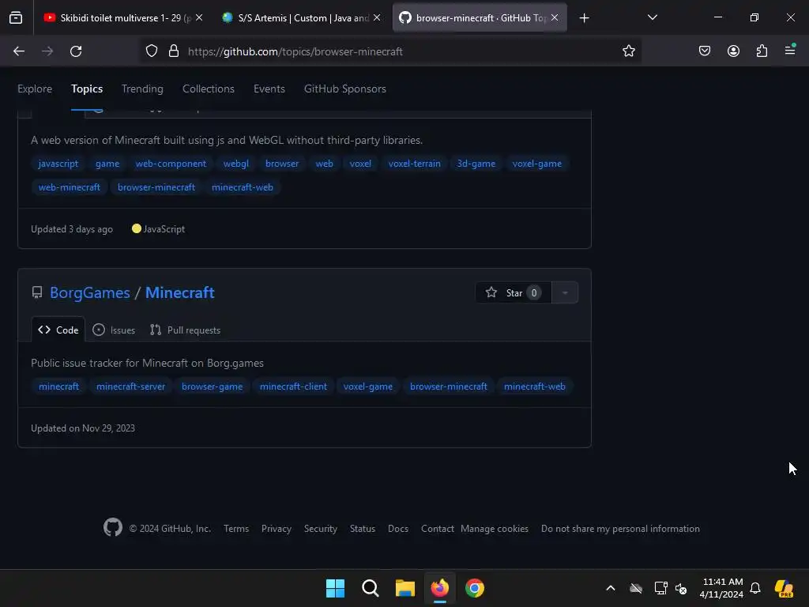
Task: Click the GitHub logo in footer
Action: click(112, 527)
